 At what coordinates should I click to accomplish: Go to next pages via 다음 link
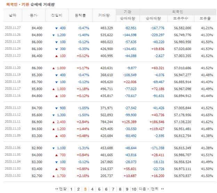[x=144, y=189]
